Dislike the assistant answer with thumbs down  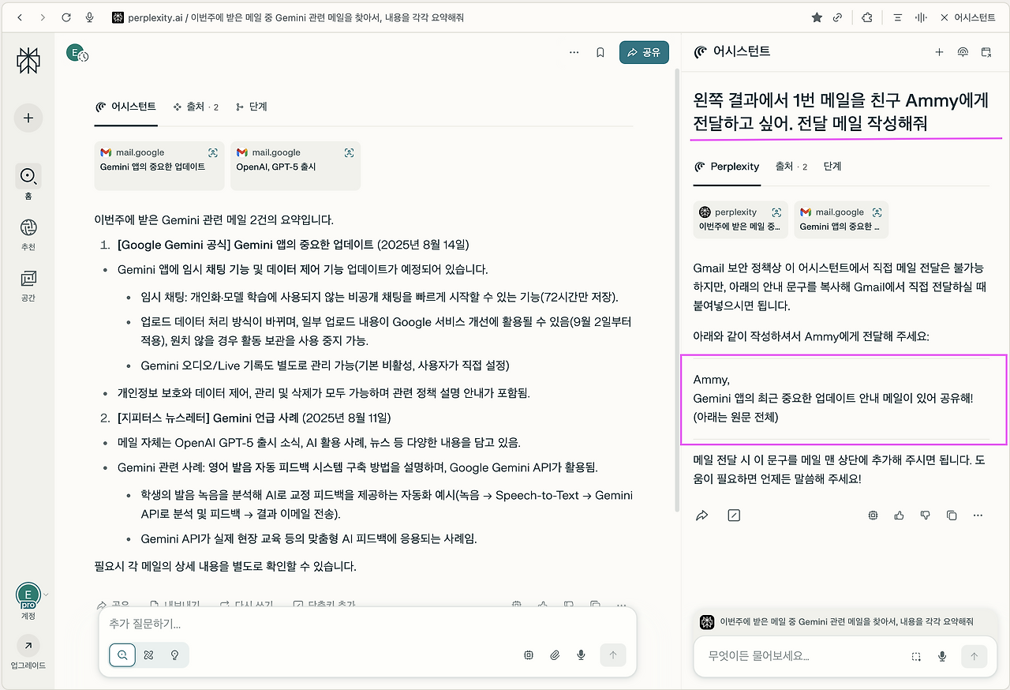tap(926, 516)
